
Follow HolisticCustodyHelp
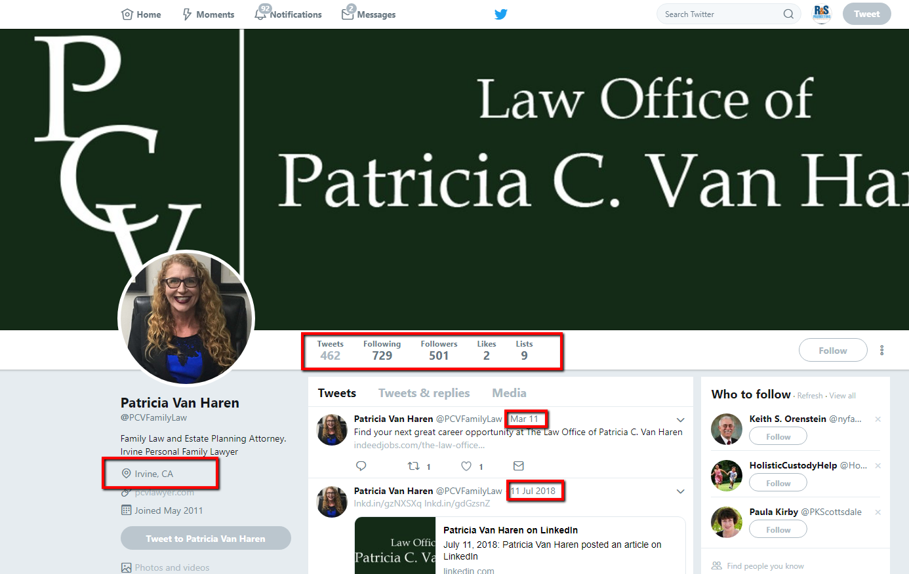pos(778,483)
